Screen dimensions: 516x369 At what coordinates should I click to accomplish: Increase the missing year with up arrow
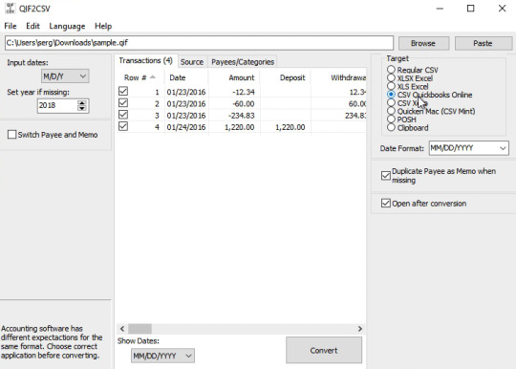click(x=81, y=102)
